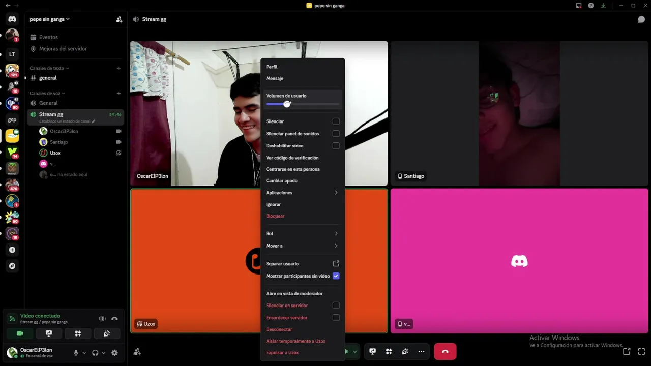Select Bloquear in context menu
The width and height of the screenshot is (651, 366).
pos(302,216)
